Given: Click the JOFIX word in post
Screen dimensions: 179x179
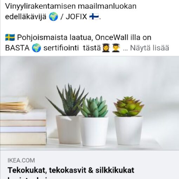Looking at the screenshot, I should [76, 16].
